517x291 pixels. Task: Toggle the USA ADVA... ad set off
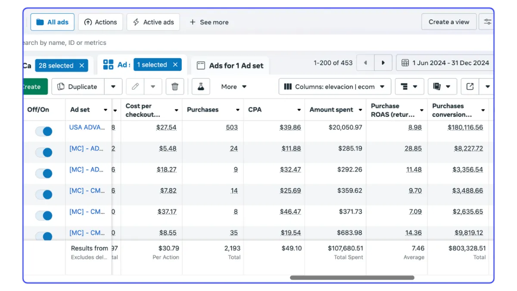[x=44, y=131]
